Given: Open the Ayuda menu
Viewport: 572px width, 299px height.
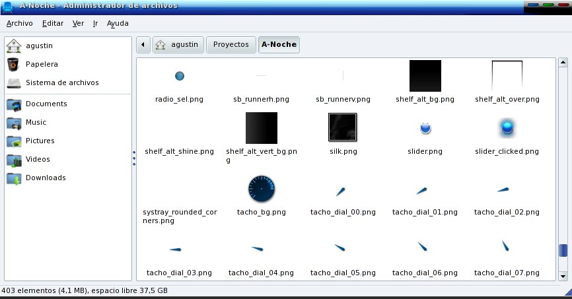Looking at the screenshot, I should 118,23.
